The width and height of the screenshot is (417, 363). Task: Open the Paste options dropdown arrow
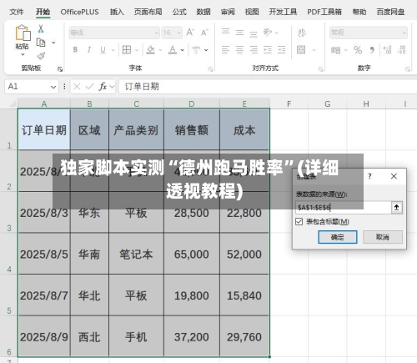[x=23, y=54]
